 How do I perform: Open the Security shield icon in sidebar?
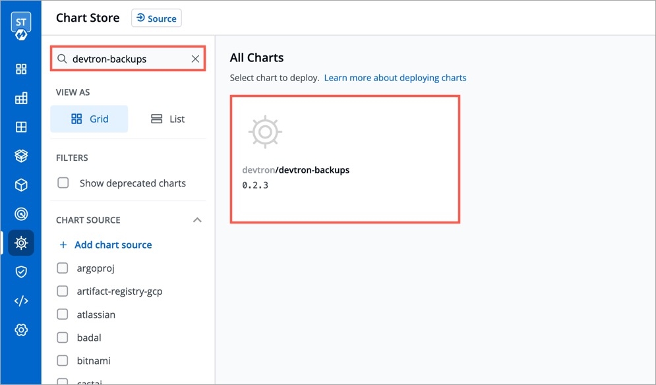pyautogui.click(x=21, y=272)
